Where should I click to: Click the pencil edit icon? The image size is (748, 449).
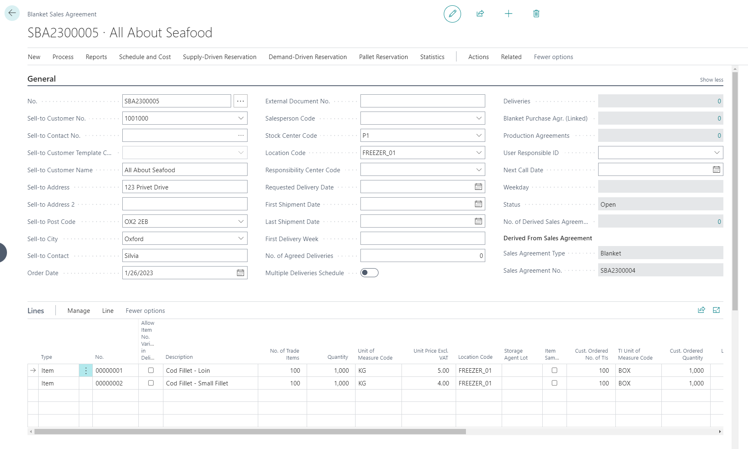click(452, 14)
